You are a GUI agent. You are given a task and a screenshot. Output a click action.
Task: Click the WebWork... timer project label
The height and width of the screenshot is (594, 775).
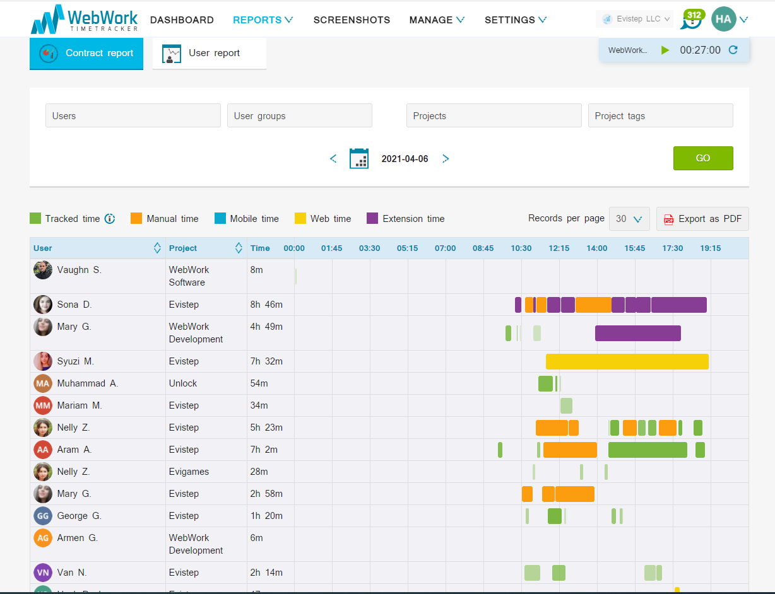coord(628,50)
